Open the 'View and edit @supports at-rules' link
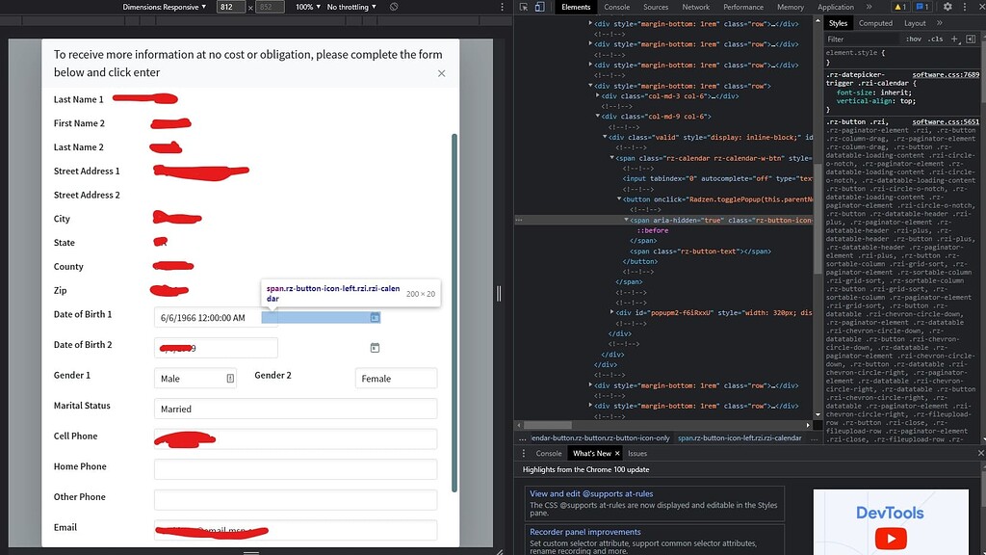Screen dimensions: 986x555 point(593,492)
